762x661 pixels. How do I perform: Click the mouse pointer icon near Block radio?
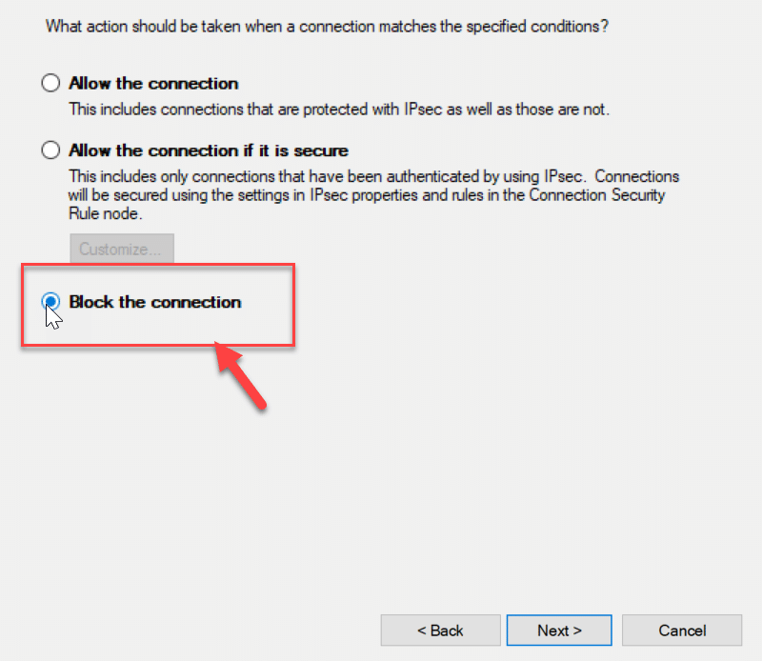coord(53,317)
